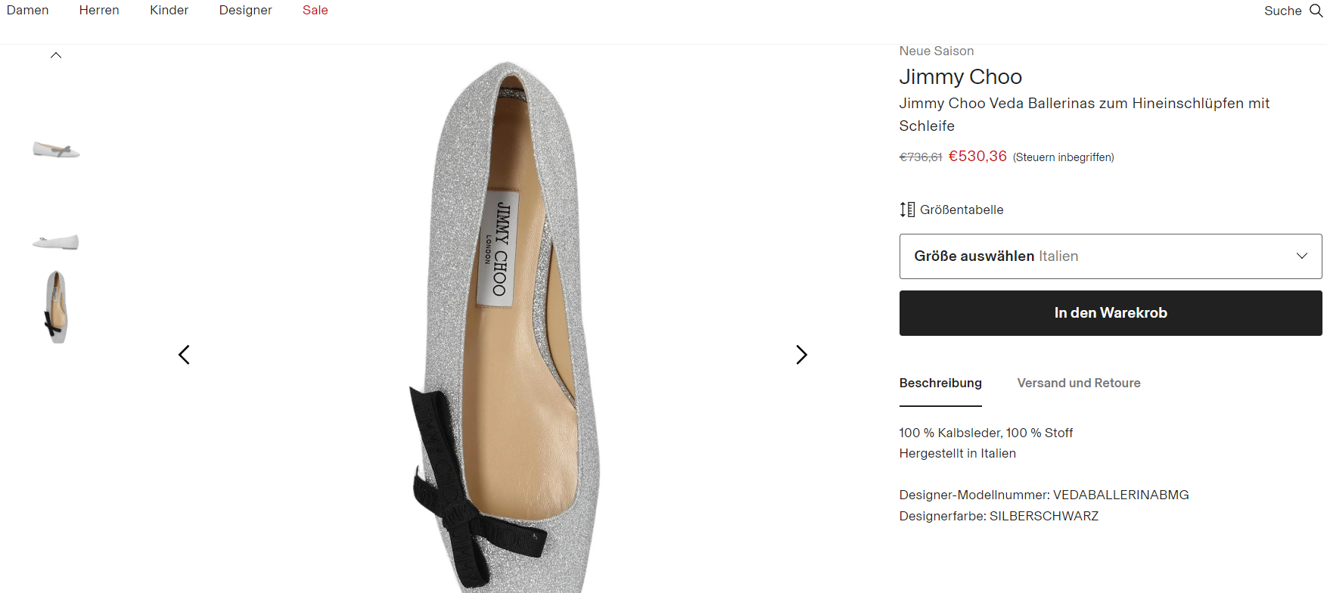Open the search magnifier icon
Viewport: 1327px width, 593px height.
tap(1316, 11)
